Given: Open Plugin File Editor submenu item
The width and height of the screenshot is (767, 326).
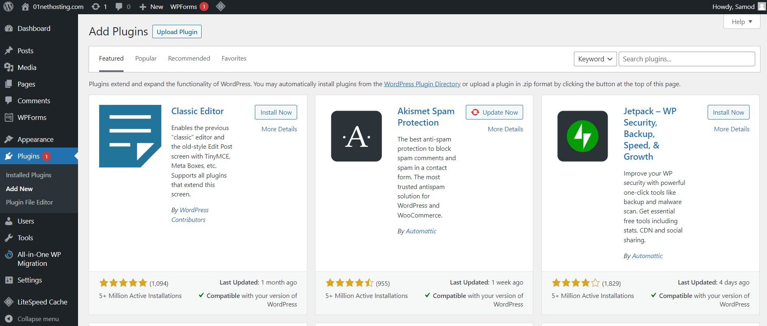Looking at the screenshot, I should pyautogui.click(x=30, y=202).
